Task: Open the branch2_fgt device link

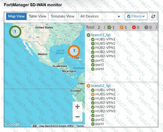Action: pos(101,86)
